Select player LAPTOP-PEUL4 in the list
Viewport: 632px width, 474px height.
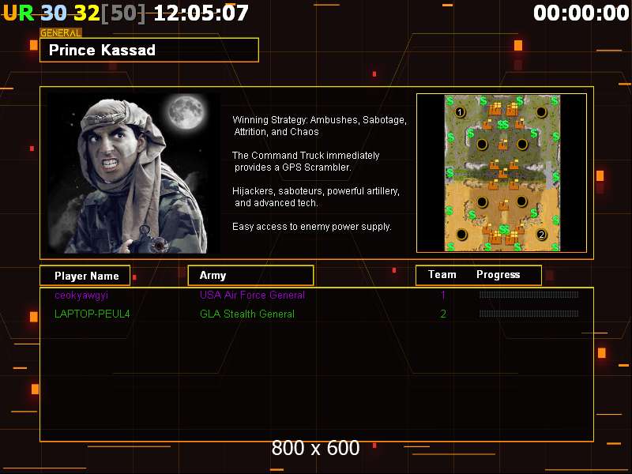pos(92,314)
